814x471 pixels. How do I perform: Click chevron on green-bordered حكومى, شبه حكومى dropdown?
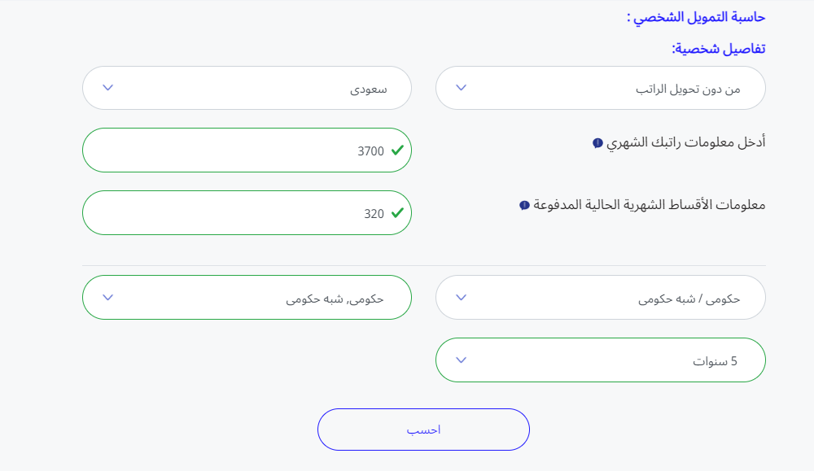(107, 297)
